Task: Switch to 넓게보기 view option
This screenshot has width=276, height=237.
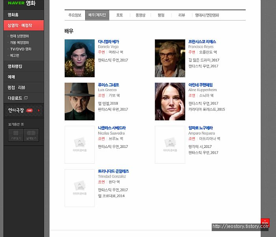Action: 31,135
